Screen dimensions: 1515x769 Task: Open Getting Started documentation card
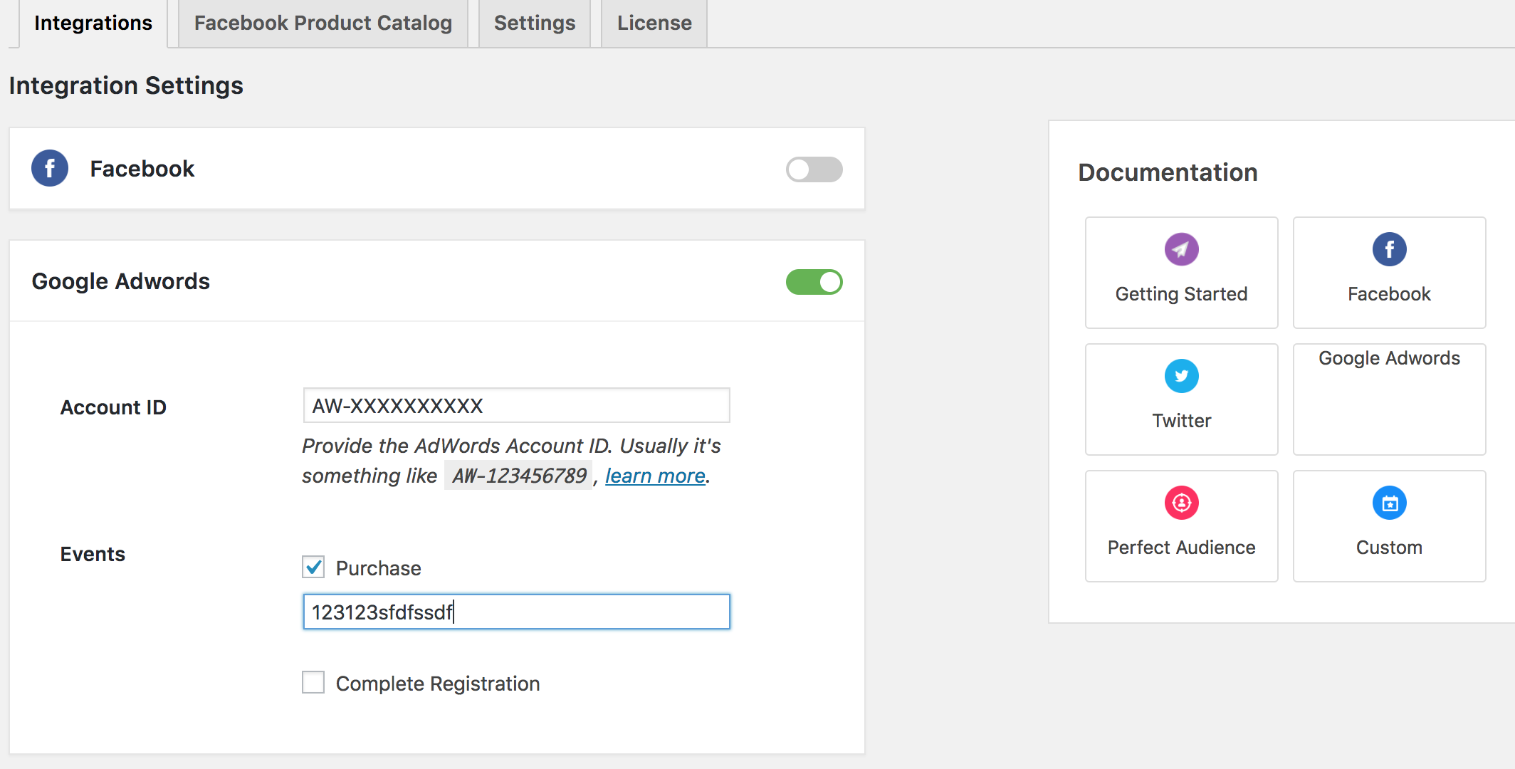coord(1181,273)
